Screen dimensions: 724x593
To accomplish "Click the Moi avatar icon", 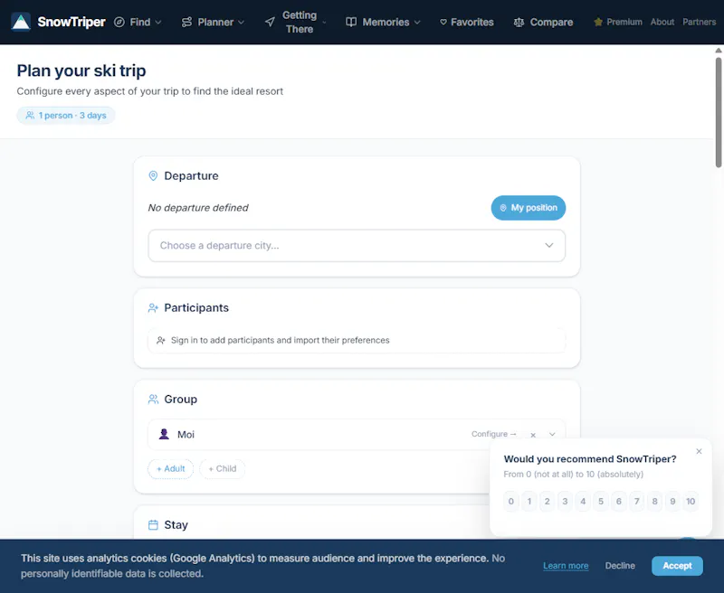I will [164, 434].
